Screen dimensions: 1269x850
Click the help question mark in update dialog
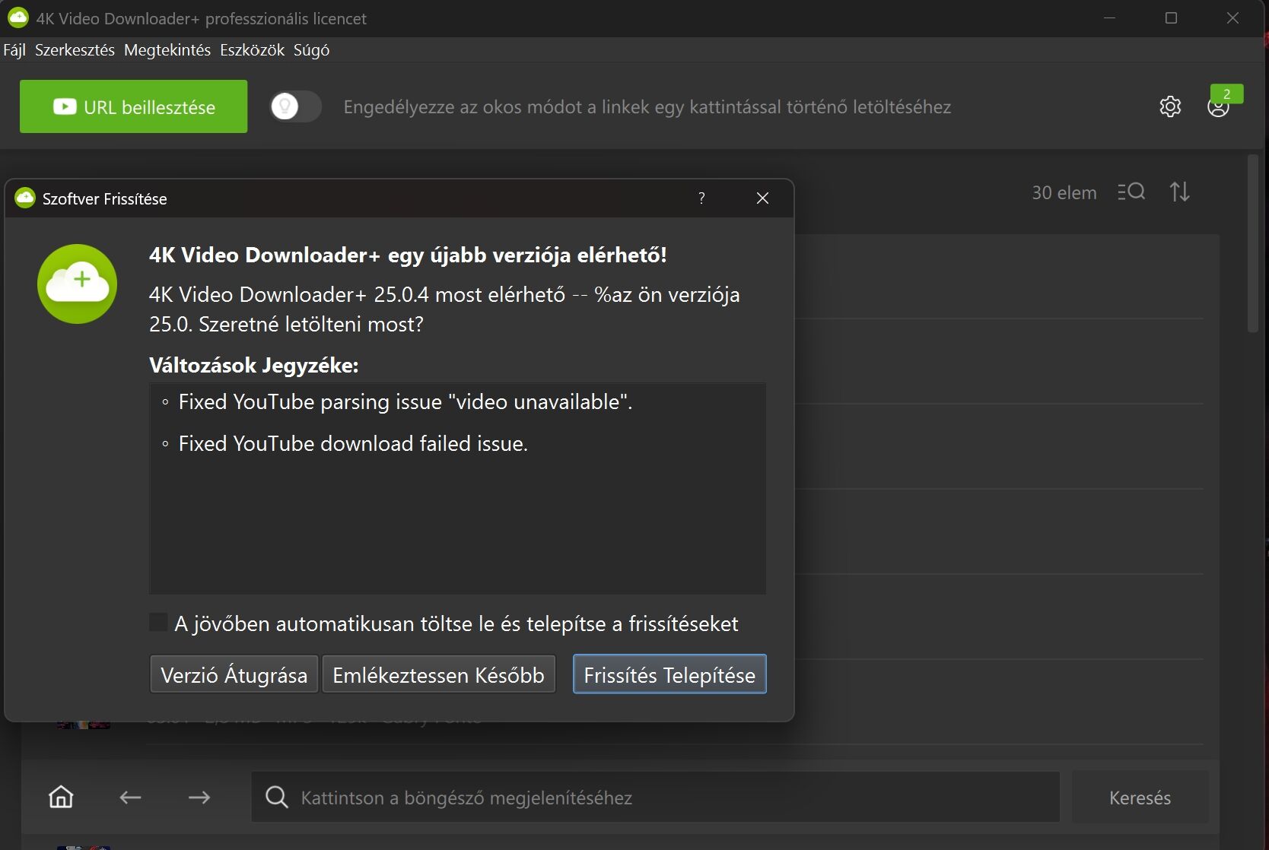tap(701, 198)
